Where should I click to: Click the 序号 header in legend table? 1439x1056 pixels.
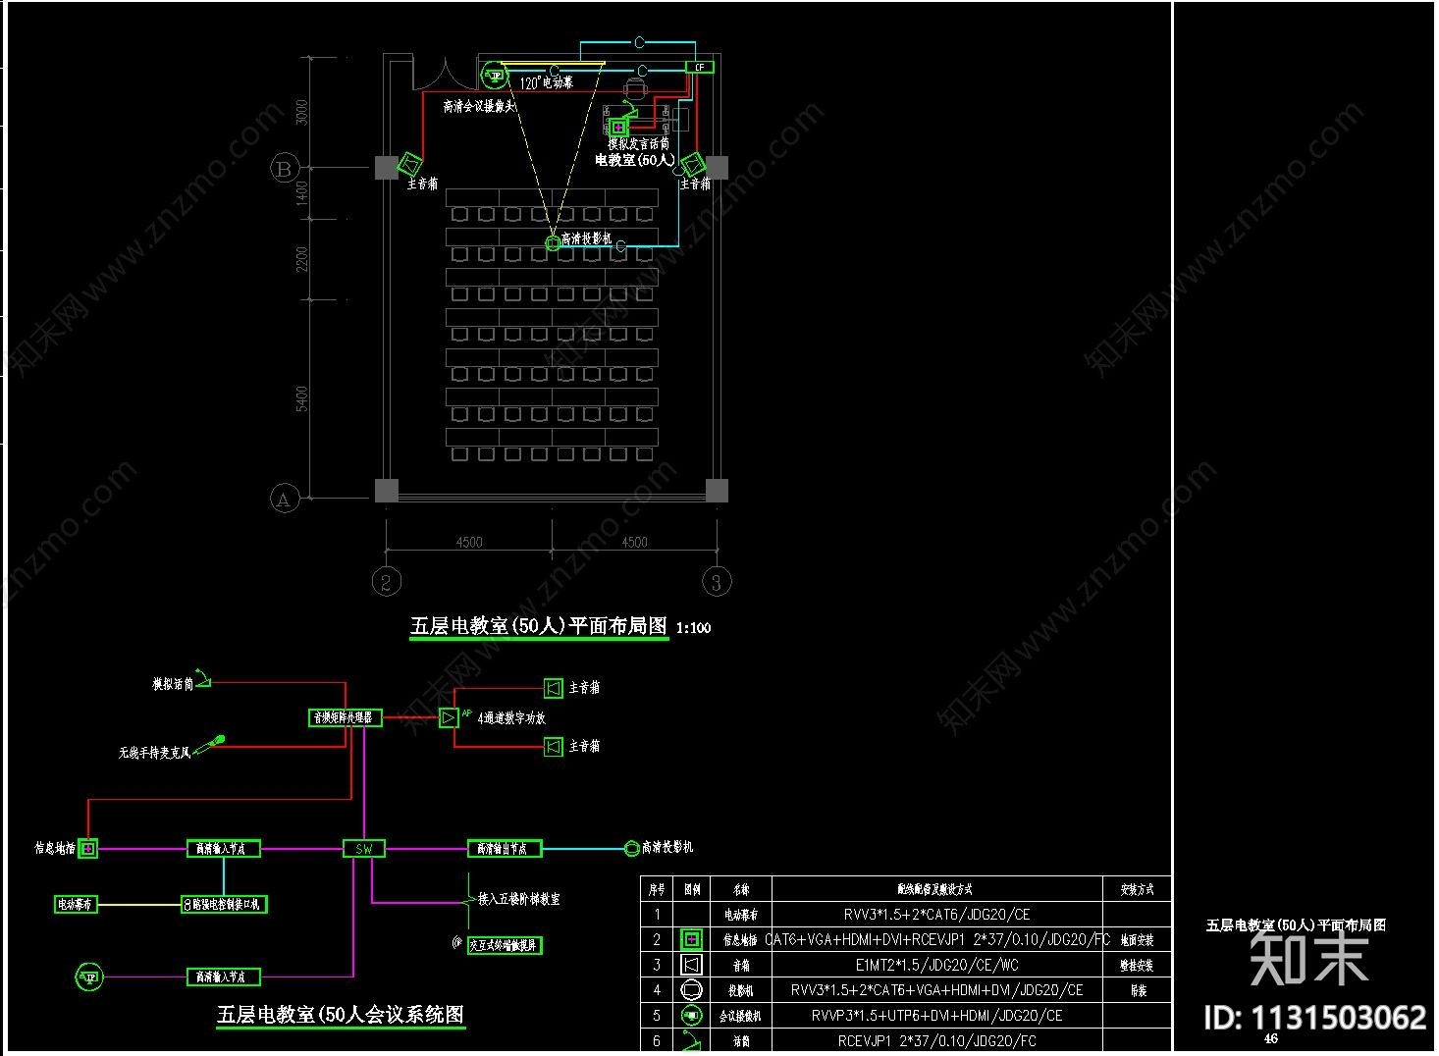tap(657, 889)
